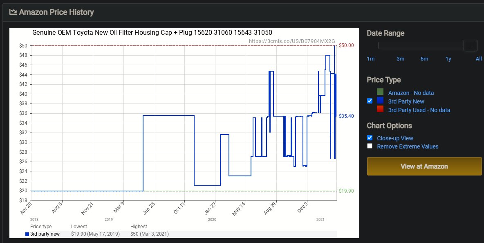The height and width of the screenshot is (243, 484).
Task: Click the 3rd Party New label
Action: (406, 101)
